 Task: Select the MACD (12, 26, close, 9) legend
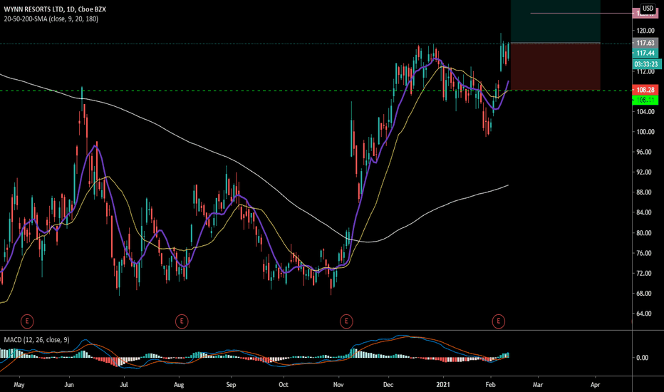point(37,340)
